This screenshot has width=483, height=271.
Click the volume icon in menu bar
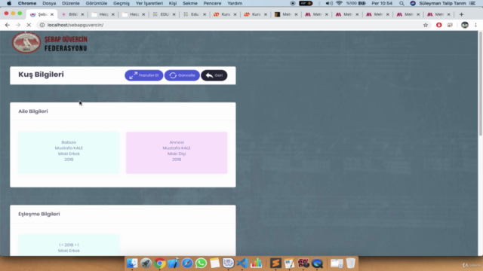329,3
